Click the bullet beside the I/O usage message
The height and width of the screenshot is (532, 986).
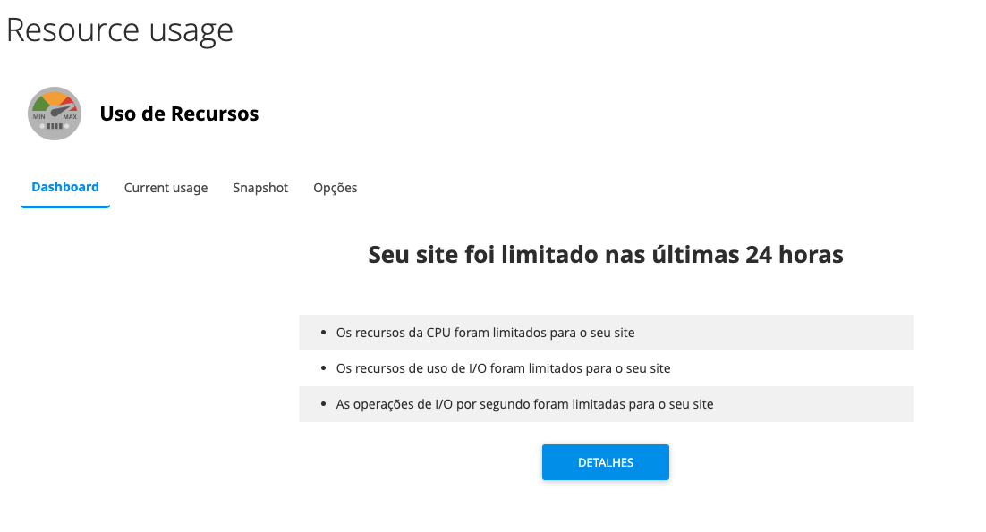coord(324,368)
